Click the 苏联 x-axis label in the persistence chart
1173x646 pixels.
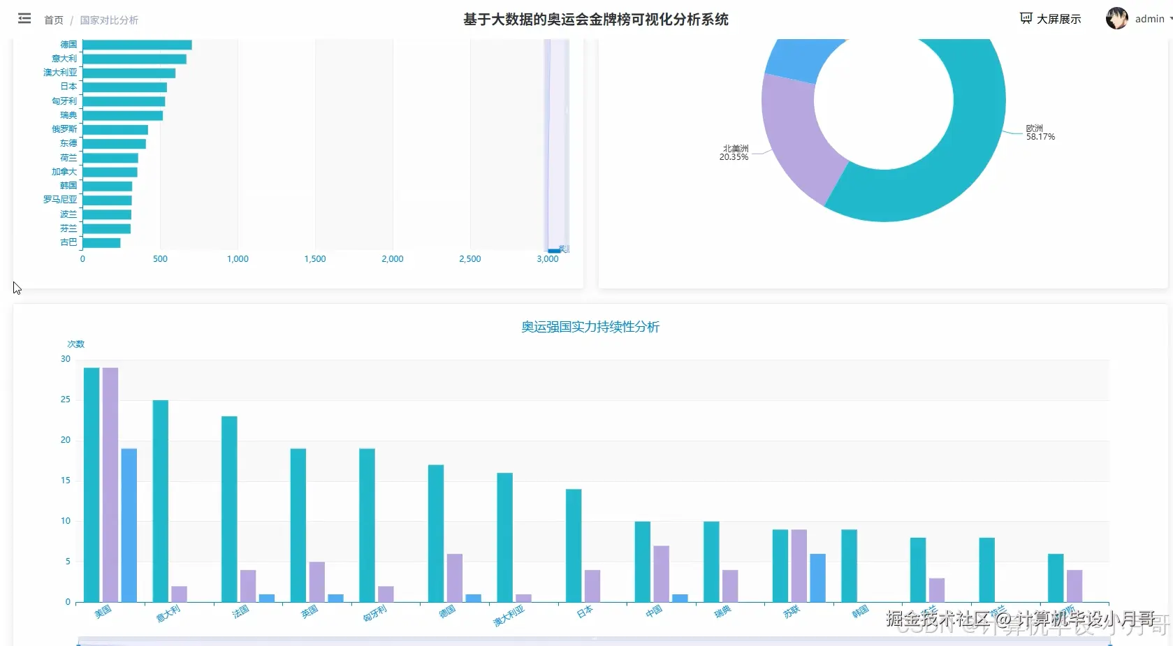[x=792, y=612]
